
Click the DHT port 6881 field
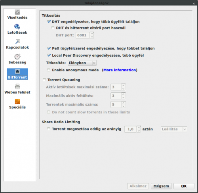pyautogui.click(x=83, y=35)
